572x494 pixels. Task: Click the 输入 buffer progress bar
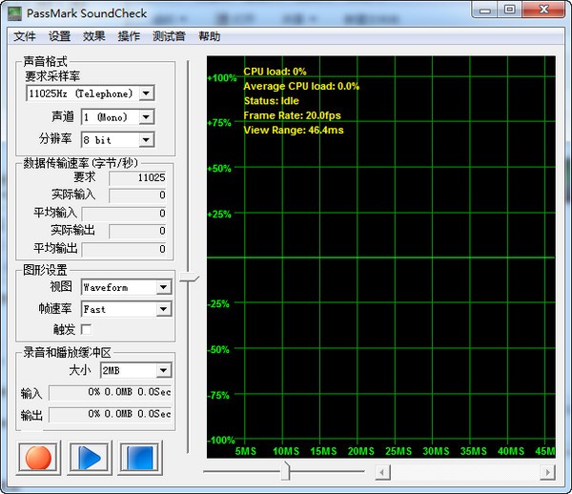[x=111, y=393]
